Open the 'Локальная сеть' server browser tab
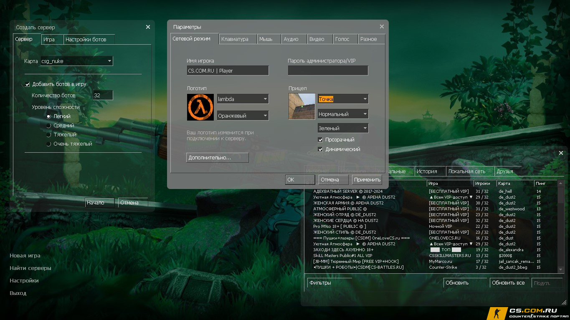Viewport: 570px width, 320px height. (x=470, y=171)
